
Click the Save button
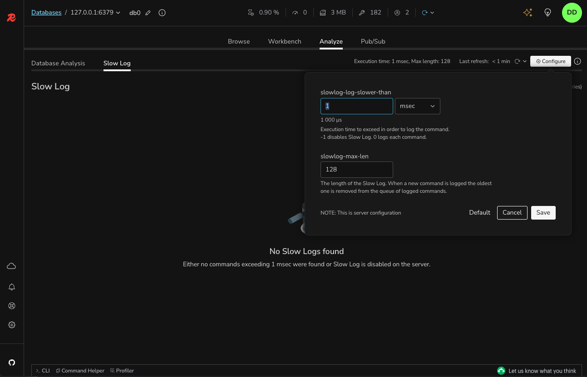tap(543, 213)
